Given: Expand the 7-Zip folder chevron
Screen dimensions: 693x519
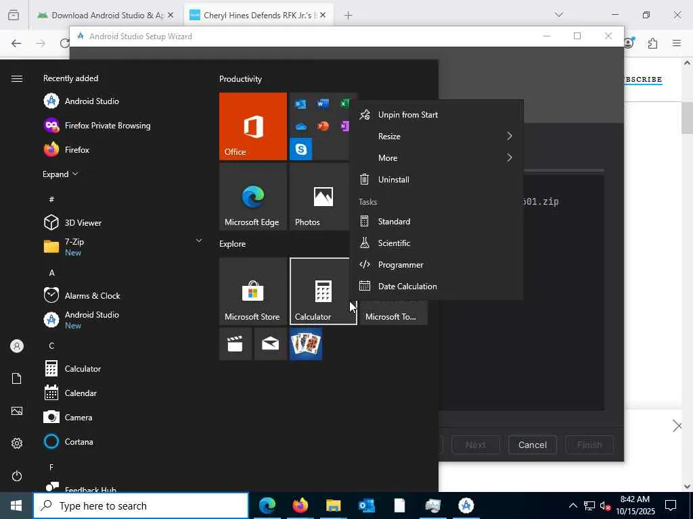Looking at the screenshot, I should pyautogui.click(x=199, y=241).
